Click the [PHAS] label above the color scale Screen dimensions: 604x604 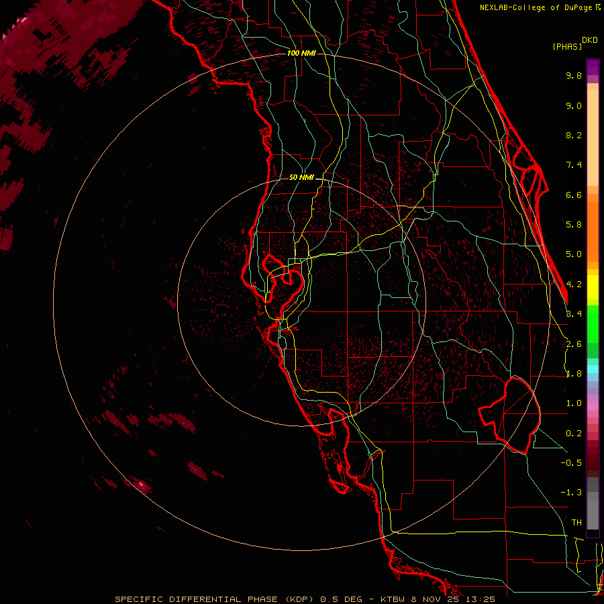pos(567,47)
